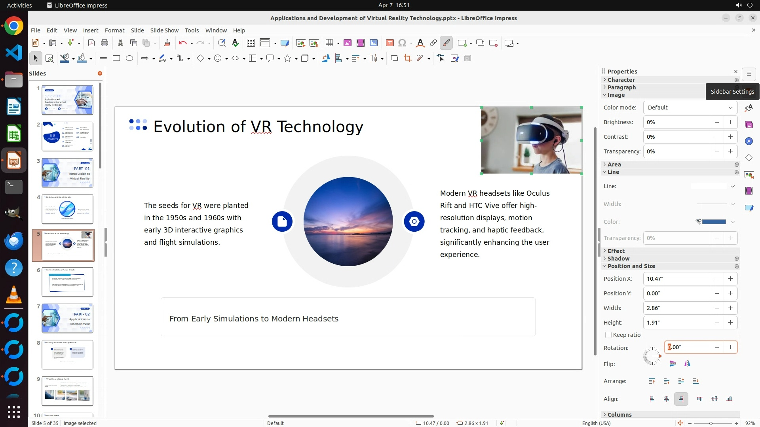Click the Insert Special Character omega icon

tap(402, 43)
